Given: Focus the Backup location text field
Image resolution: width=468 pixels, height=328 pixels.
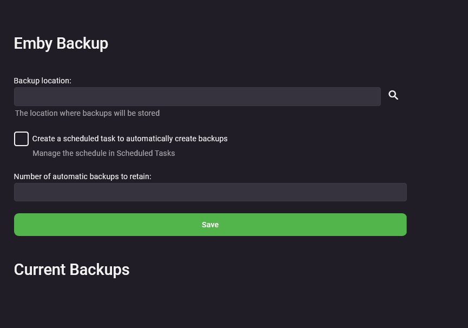Looking at the screenshot, I should (197, 96).
